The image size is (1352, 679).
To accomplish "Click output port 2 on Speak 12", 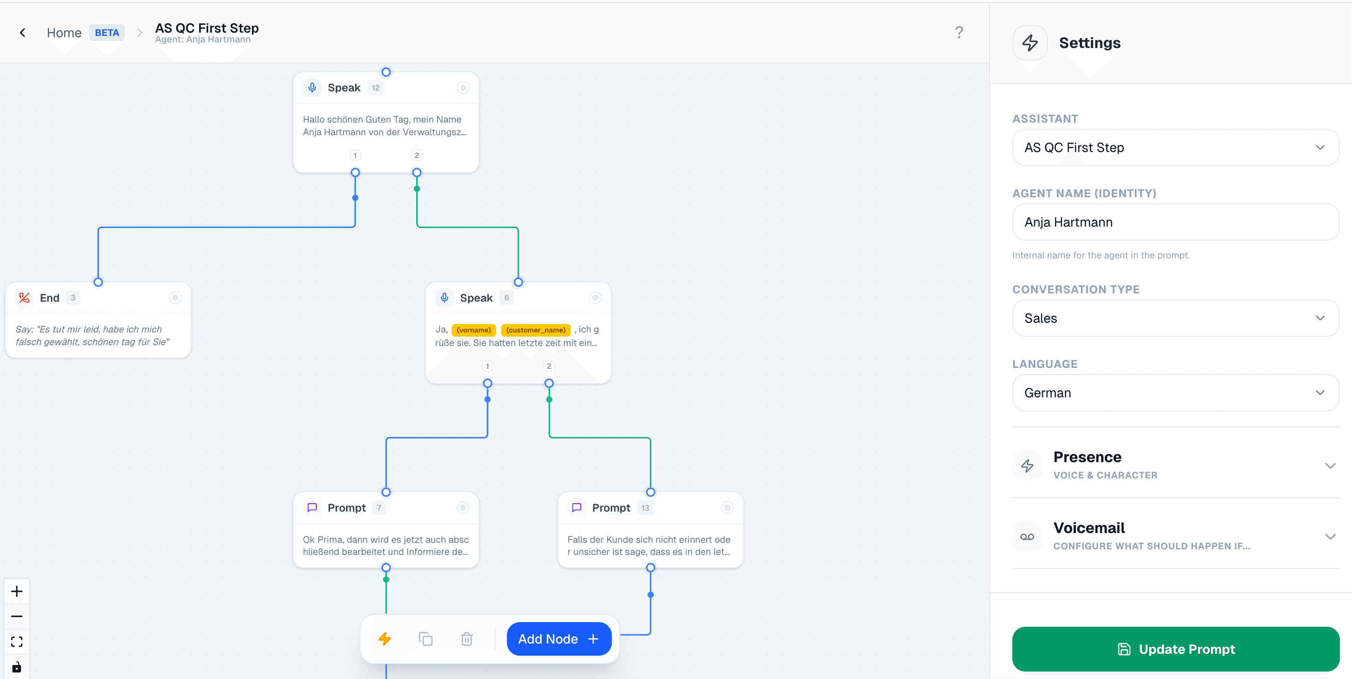I will pos(417,173).
